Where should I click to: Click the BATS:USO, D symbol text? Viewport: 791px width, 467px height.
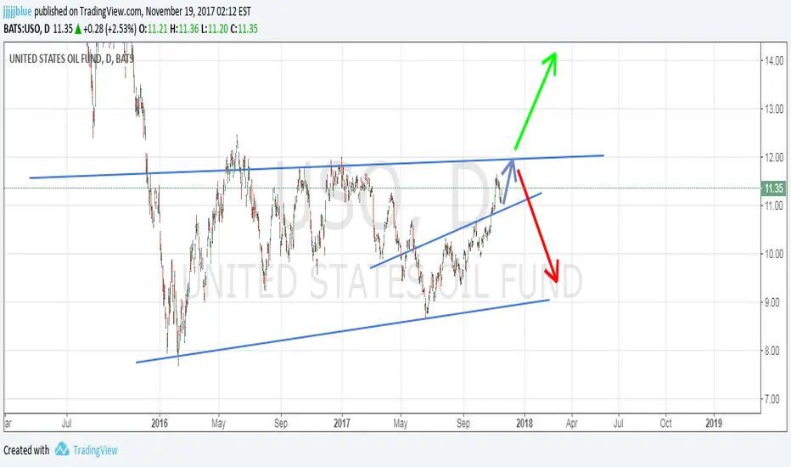point(27,29)
